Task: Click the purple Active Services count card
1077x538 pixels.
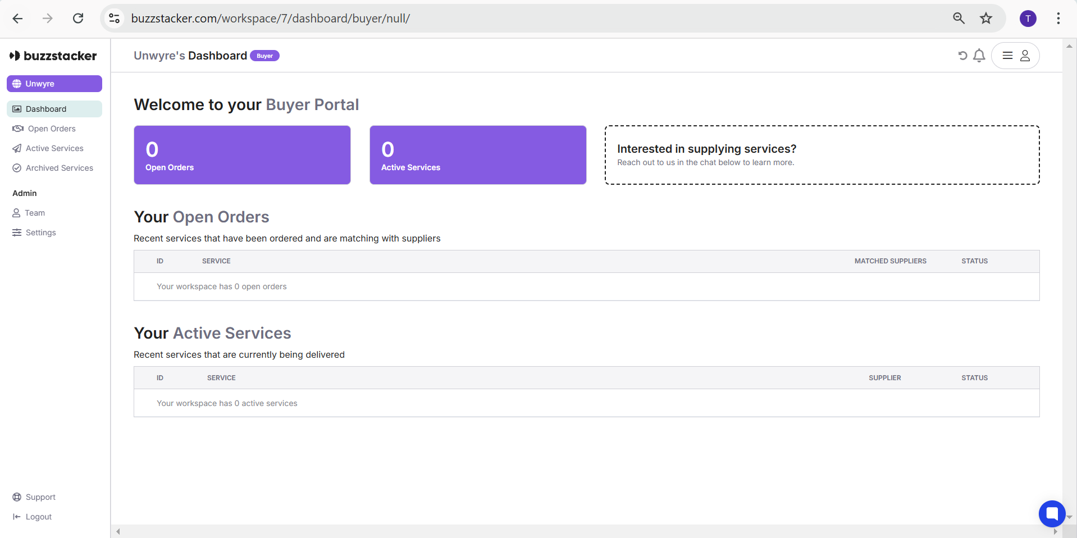Action: 478,155
